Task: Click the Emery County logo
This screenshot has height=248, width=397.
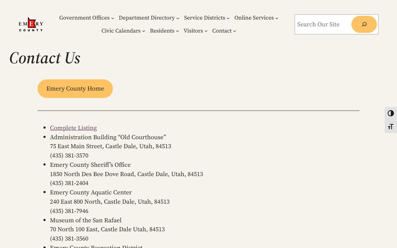Action: (x=31, y=24)
